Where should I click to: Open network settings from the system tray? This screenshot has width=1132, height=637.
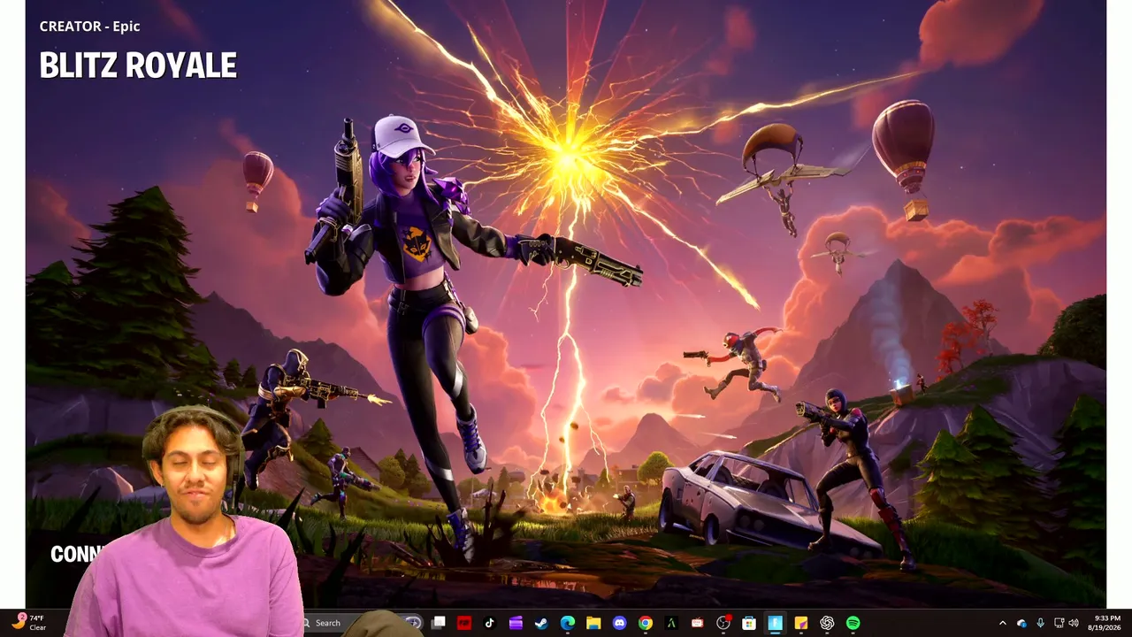pos(1059,623)
